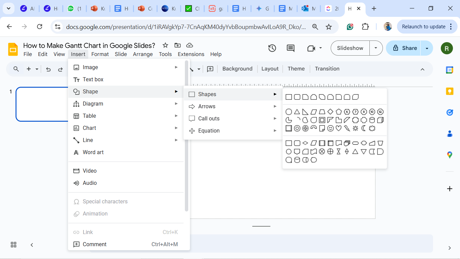The height and width of the screenshot is (259, 460).
Task: Expand the Image submenu arrow
Action: click(x=176, y=67)
